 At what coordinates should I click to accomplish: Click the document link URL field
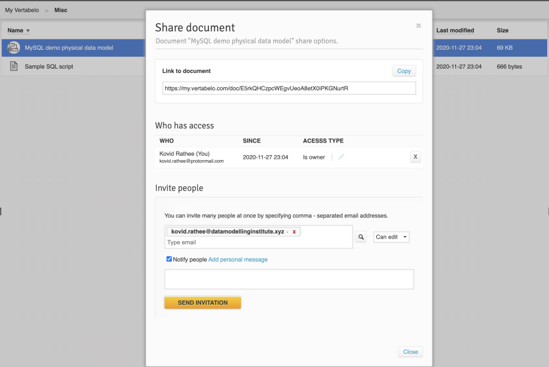coord(289,88)
